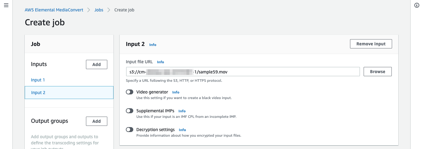
Task: Add a new output group
Action: click(x=96, y=121)
